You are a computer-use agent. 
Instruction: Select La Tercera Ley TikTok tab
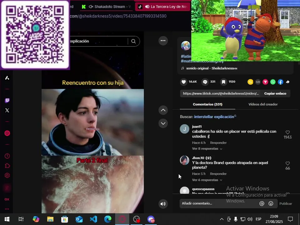(x=162, y=7)
